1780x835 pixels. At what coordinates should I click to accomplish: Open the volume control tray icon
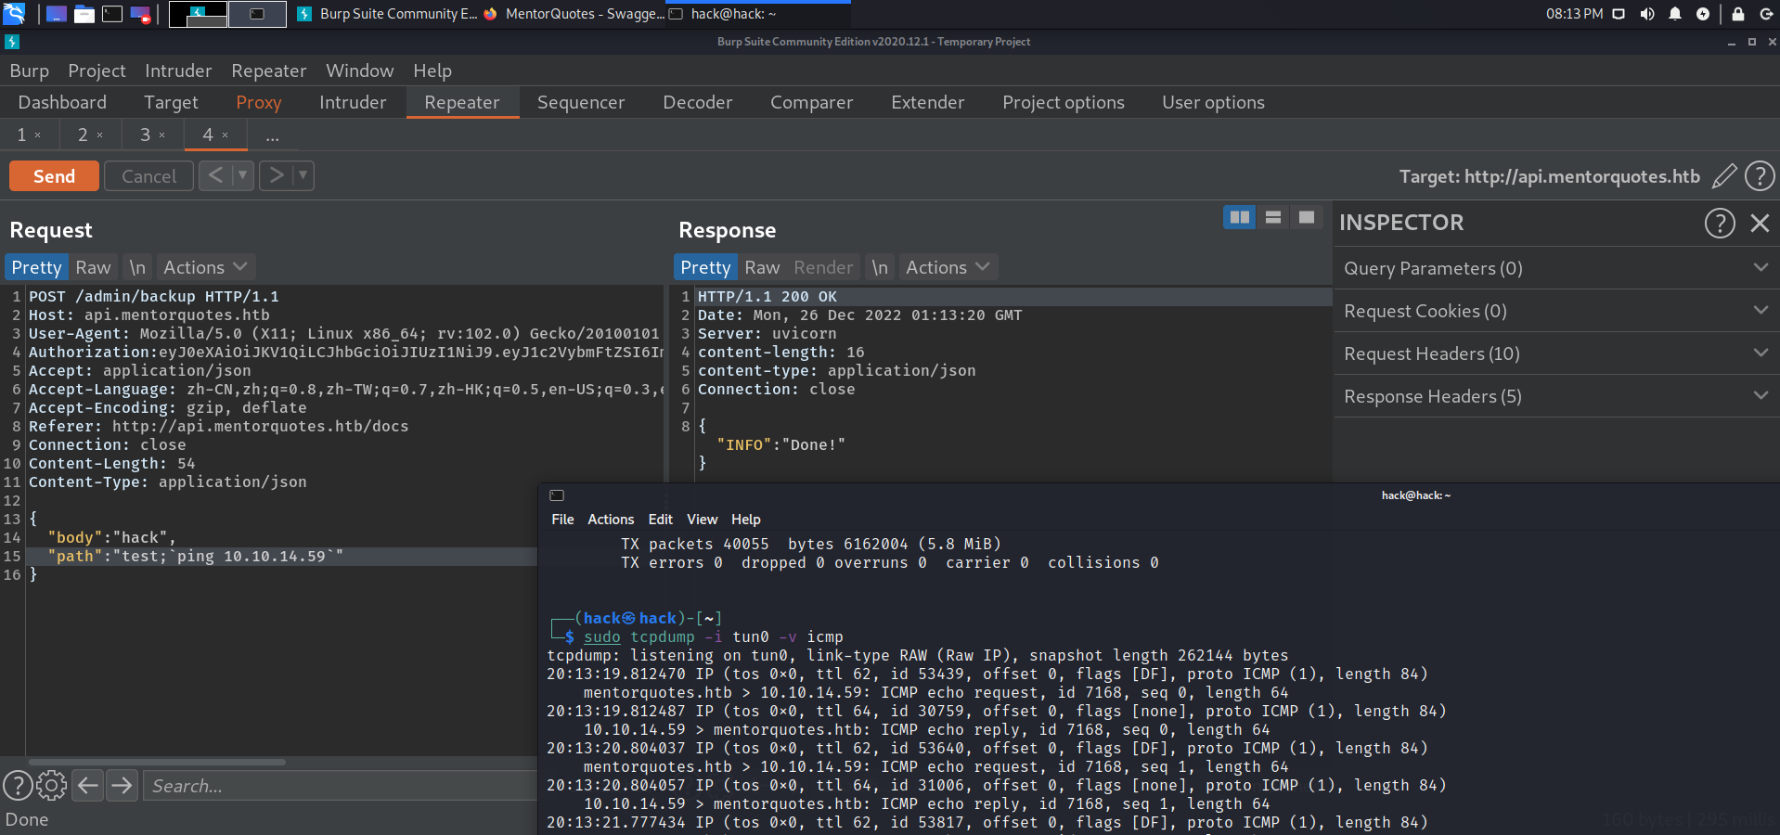tap(1646, 14)
